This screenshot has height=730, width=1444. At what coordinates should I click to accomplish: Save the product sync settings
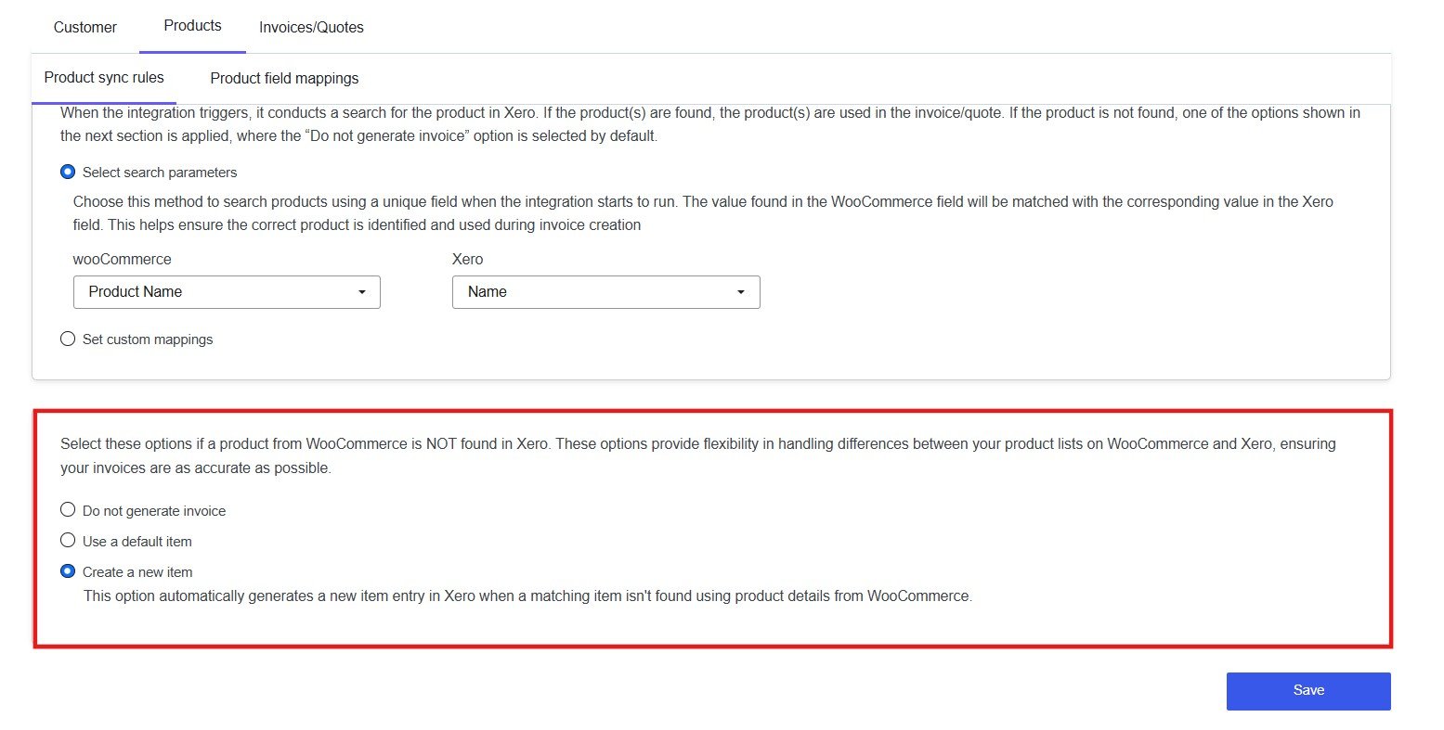coord(1308,691)
